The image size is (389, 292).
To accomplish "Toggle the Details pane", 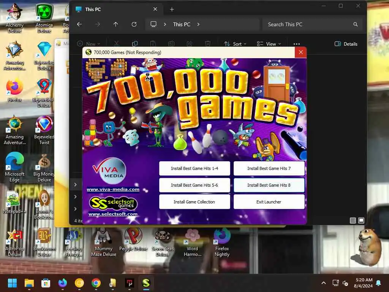I will point(346,44).
